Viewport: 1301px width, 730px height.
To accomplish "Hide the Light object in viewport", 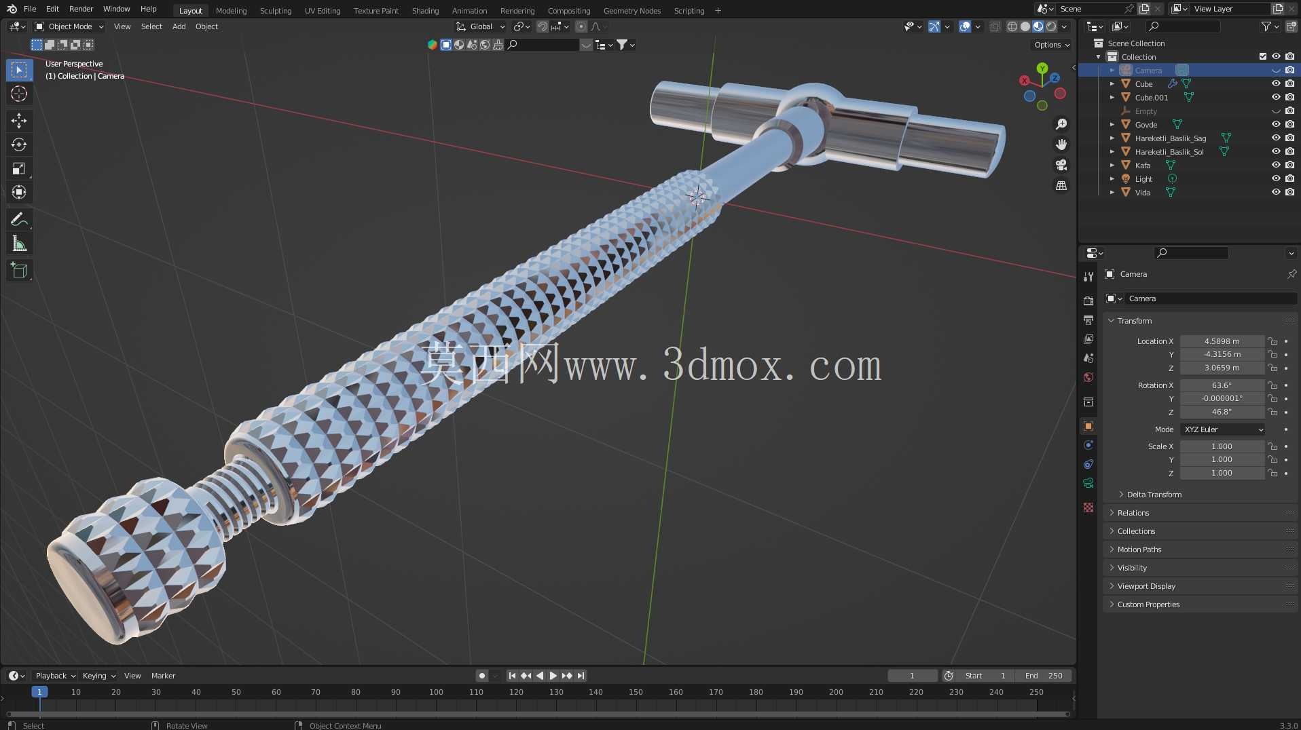I will (1276, 179).
